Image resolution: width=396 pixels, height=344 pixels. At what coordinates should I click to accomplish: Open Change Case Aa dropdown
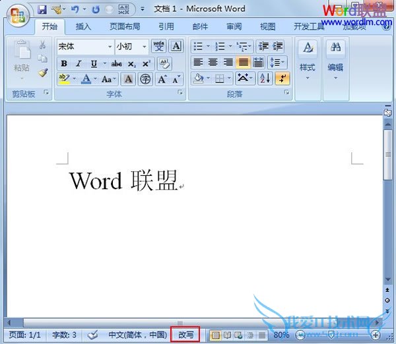(109, 79)
